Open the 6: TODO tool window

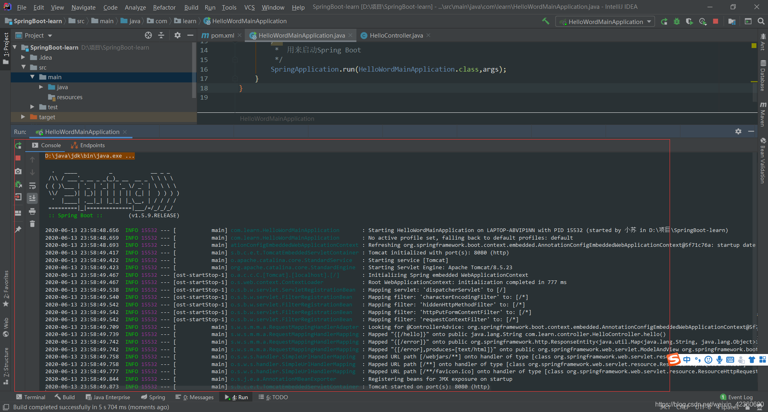273,397
